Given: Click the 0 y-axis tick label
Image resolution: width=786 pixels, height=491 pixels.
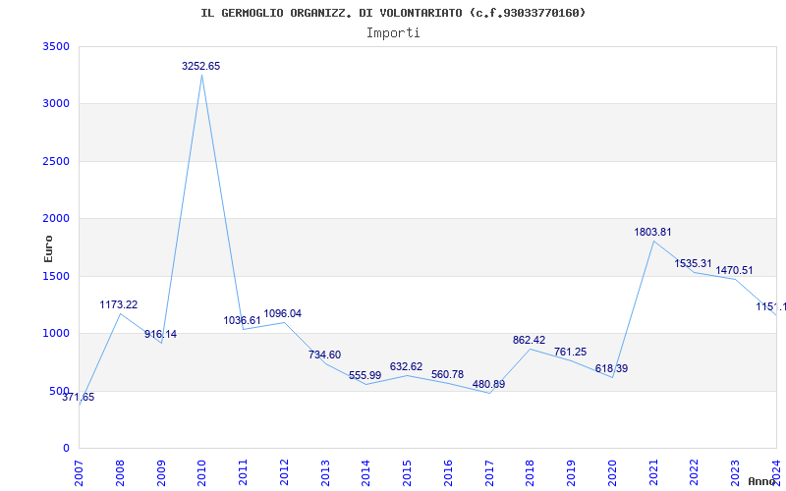Looking at the screenshot, I should [66, 448].
